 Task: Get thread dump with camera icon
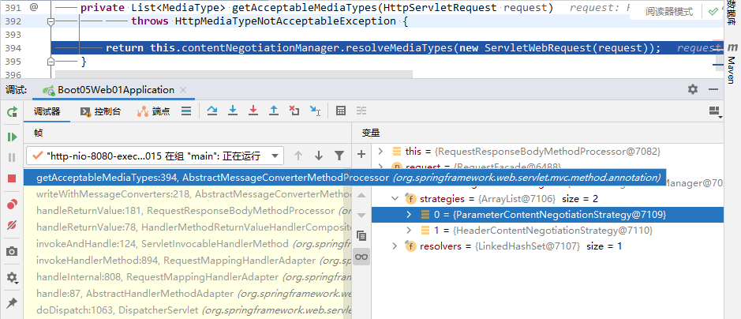click(12, 251)
